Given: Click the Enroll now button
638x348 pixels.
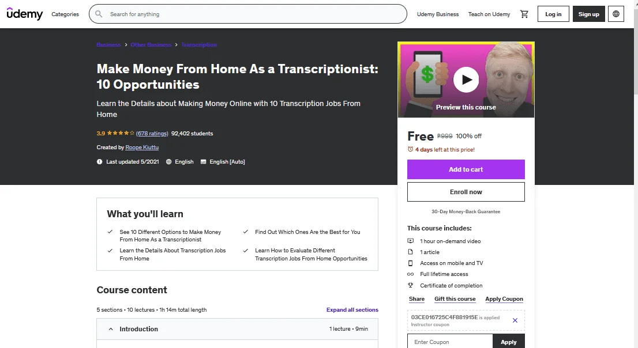Looking at the screenshot, I should [x=466, y=191].
